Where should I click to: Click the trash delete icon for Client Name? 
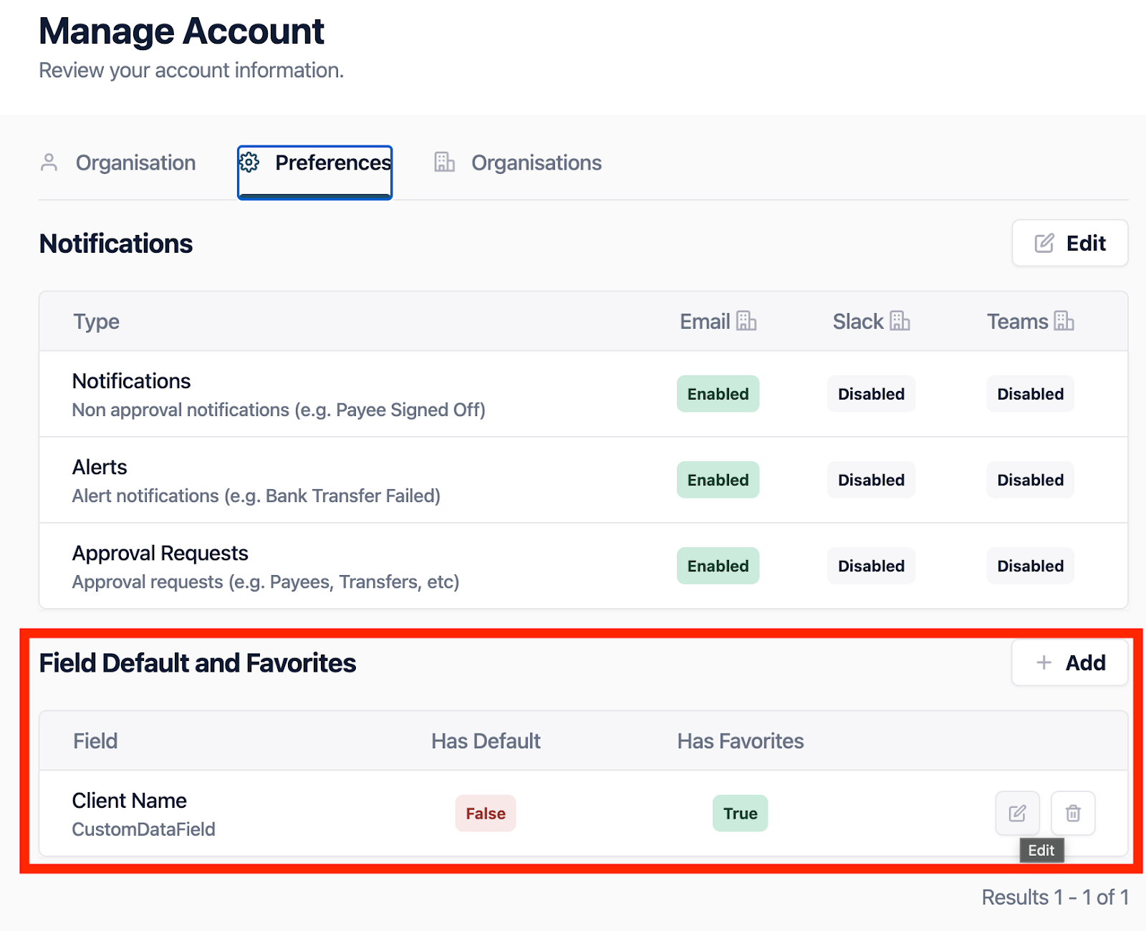pos(1072,813)
